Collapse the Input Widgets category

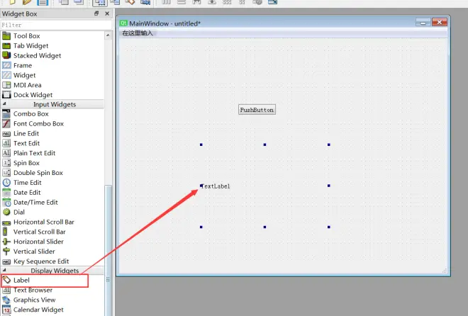coord(4,103)
